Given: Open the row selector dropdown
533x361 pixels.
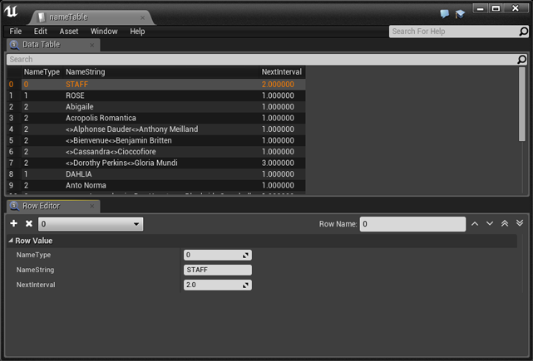Looking at the screenshot, I should coord(91,224).
